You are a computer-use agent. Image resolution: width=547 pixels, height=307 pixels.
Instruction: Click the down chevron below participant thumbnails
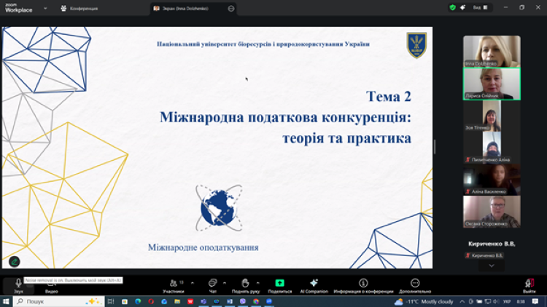pos(492,266)
